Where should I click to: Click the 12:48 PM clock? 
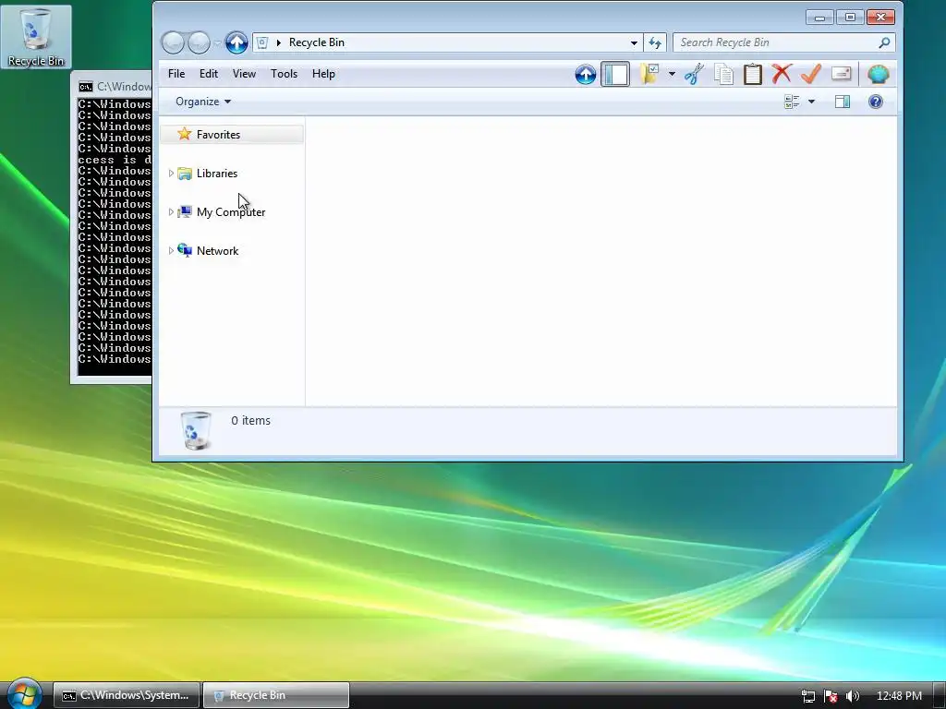coord(899,696)
